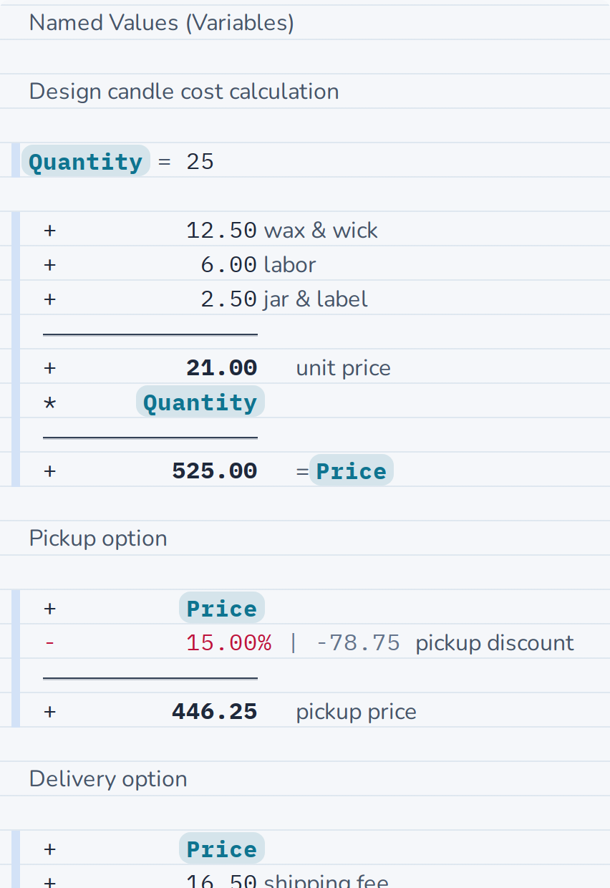
Task: Edit the red 15.00% discount value
Action: pyautogui.click(x=228, y=642)
